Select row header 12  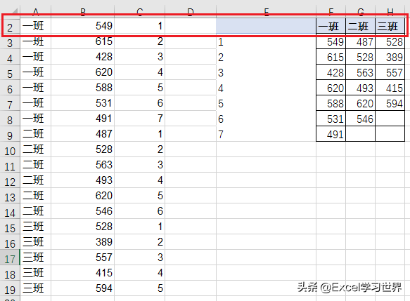pos(10,181)
